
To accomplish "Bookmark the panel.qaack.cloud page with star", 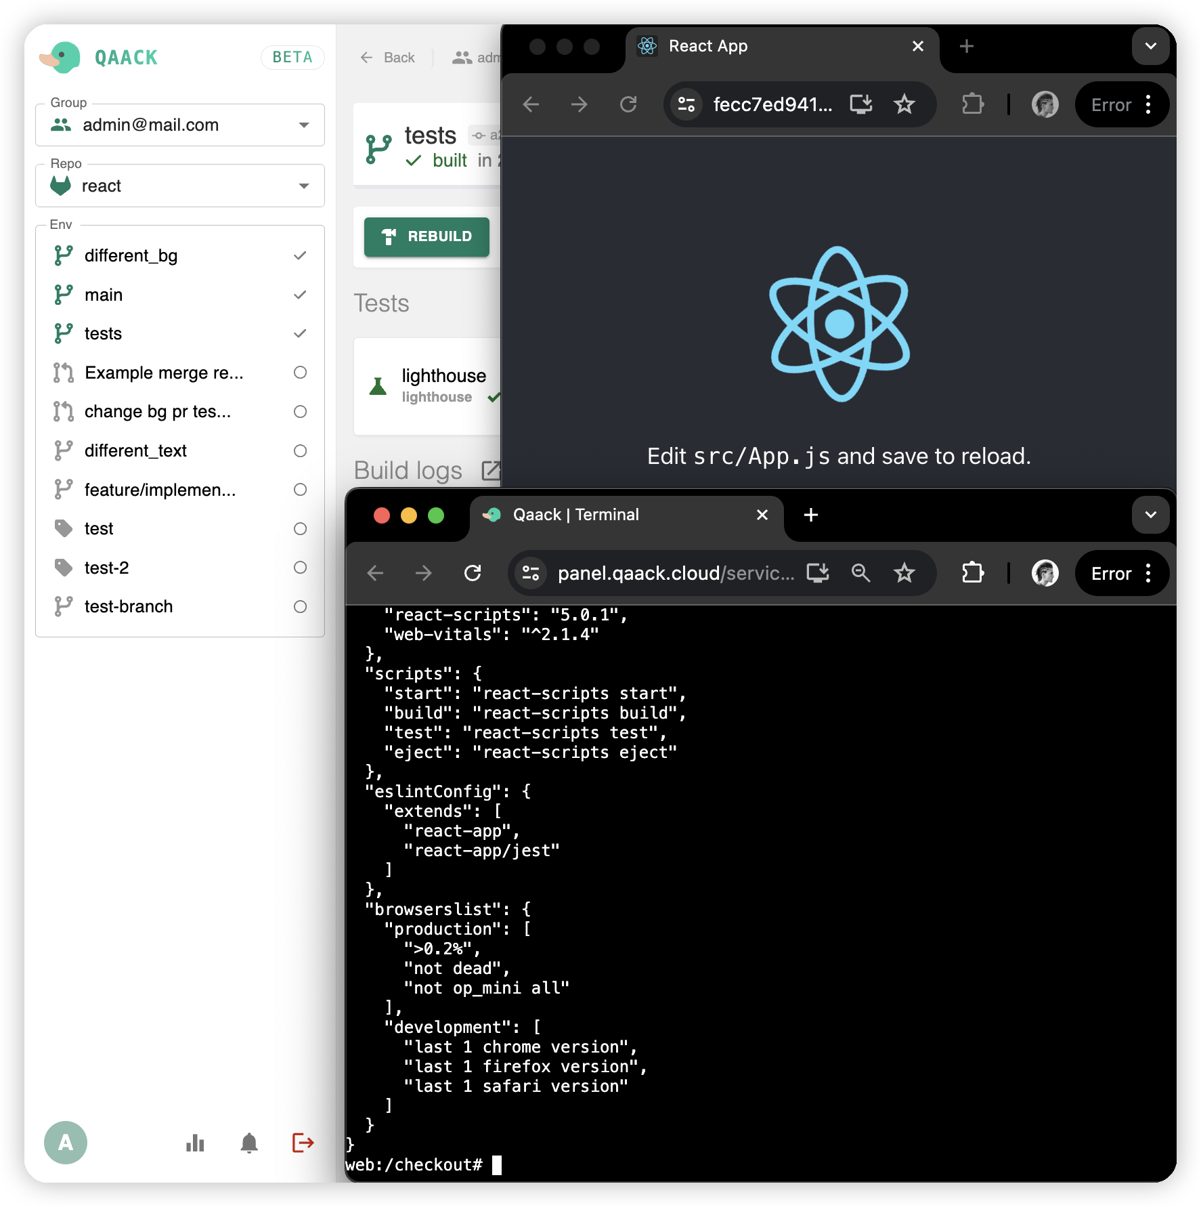I will (904, 574).
